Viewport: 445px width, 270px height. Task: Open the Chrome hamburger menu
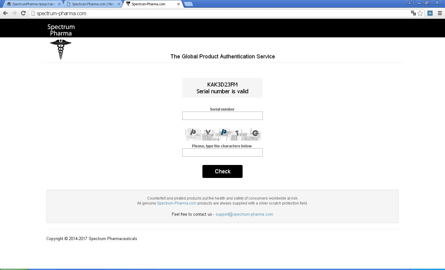pos(440,13)
